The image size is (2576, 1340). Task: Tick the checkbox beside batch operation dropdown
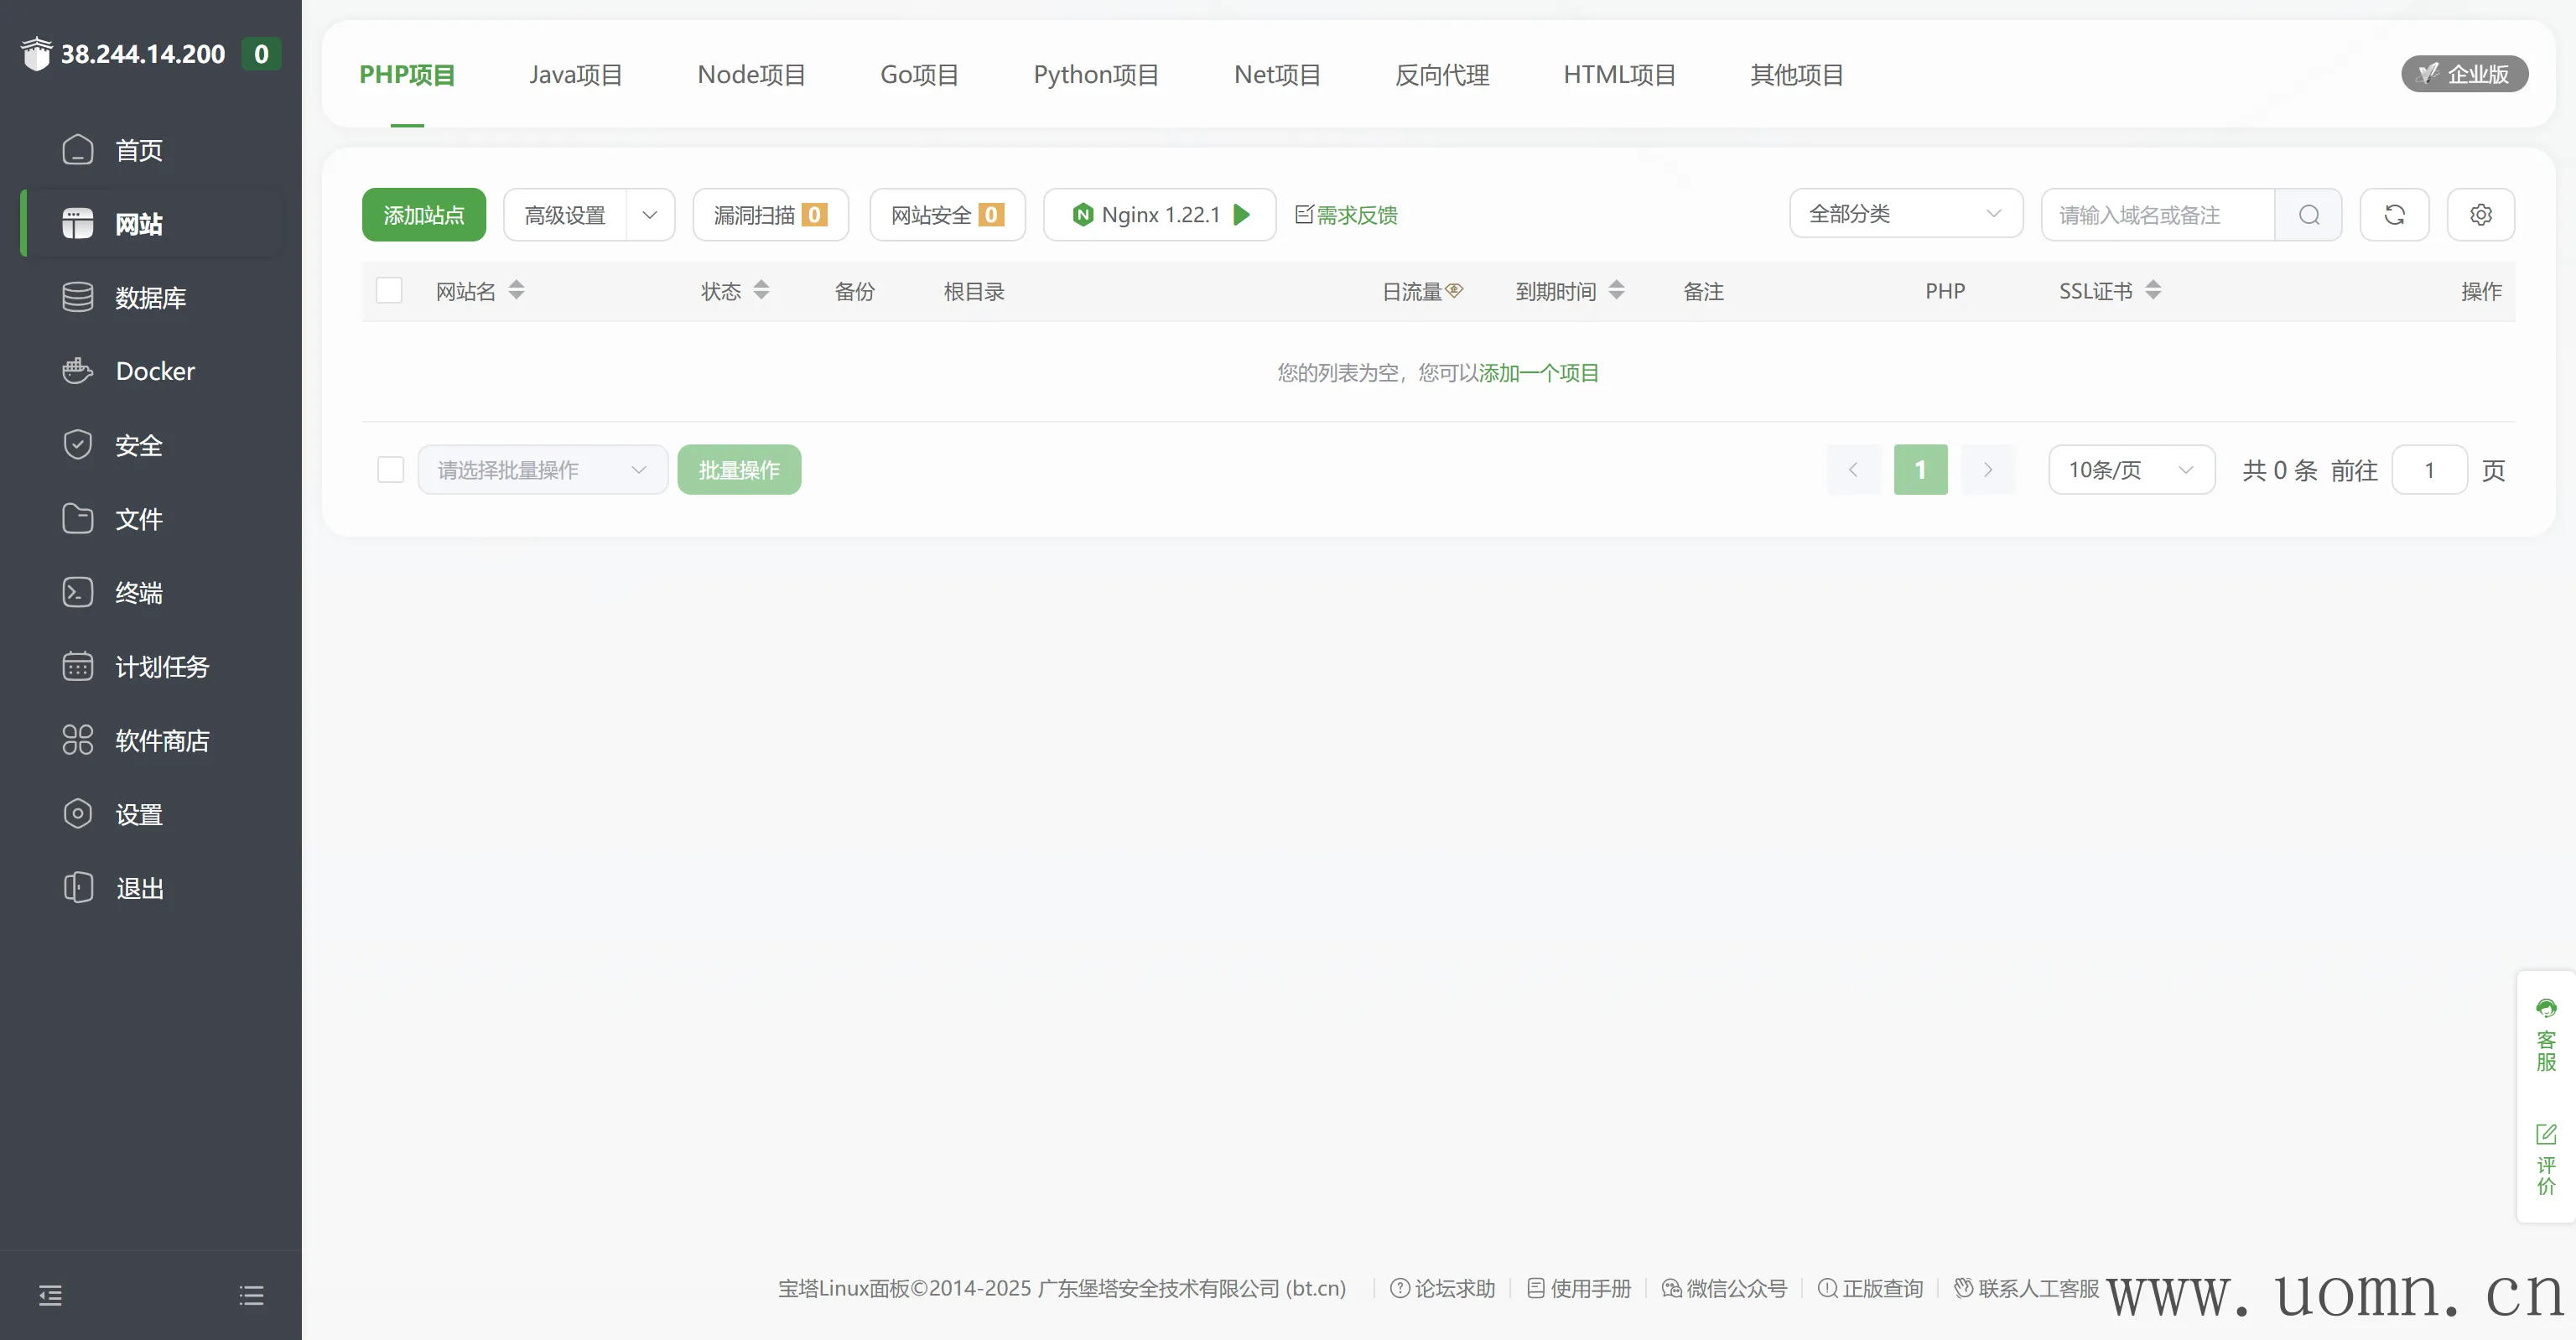390,470
